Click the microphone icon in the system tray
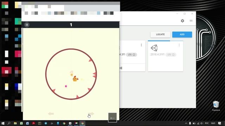225x126 pixels. pos(190,123)
